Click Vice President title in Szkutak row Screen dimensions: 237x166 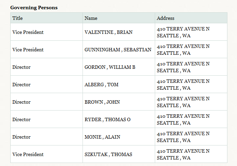28,154
